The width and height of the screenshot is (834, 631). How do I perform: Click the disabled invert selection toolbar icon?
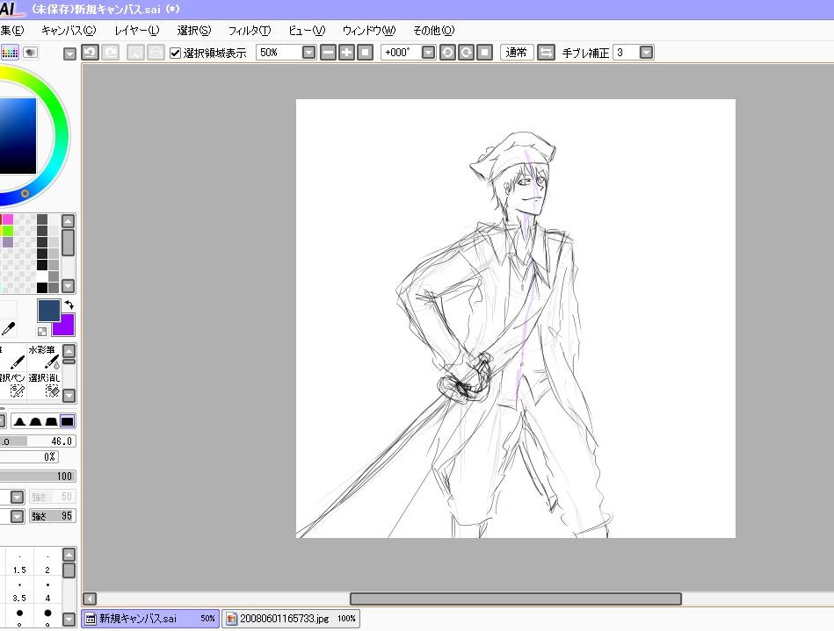156,53
